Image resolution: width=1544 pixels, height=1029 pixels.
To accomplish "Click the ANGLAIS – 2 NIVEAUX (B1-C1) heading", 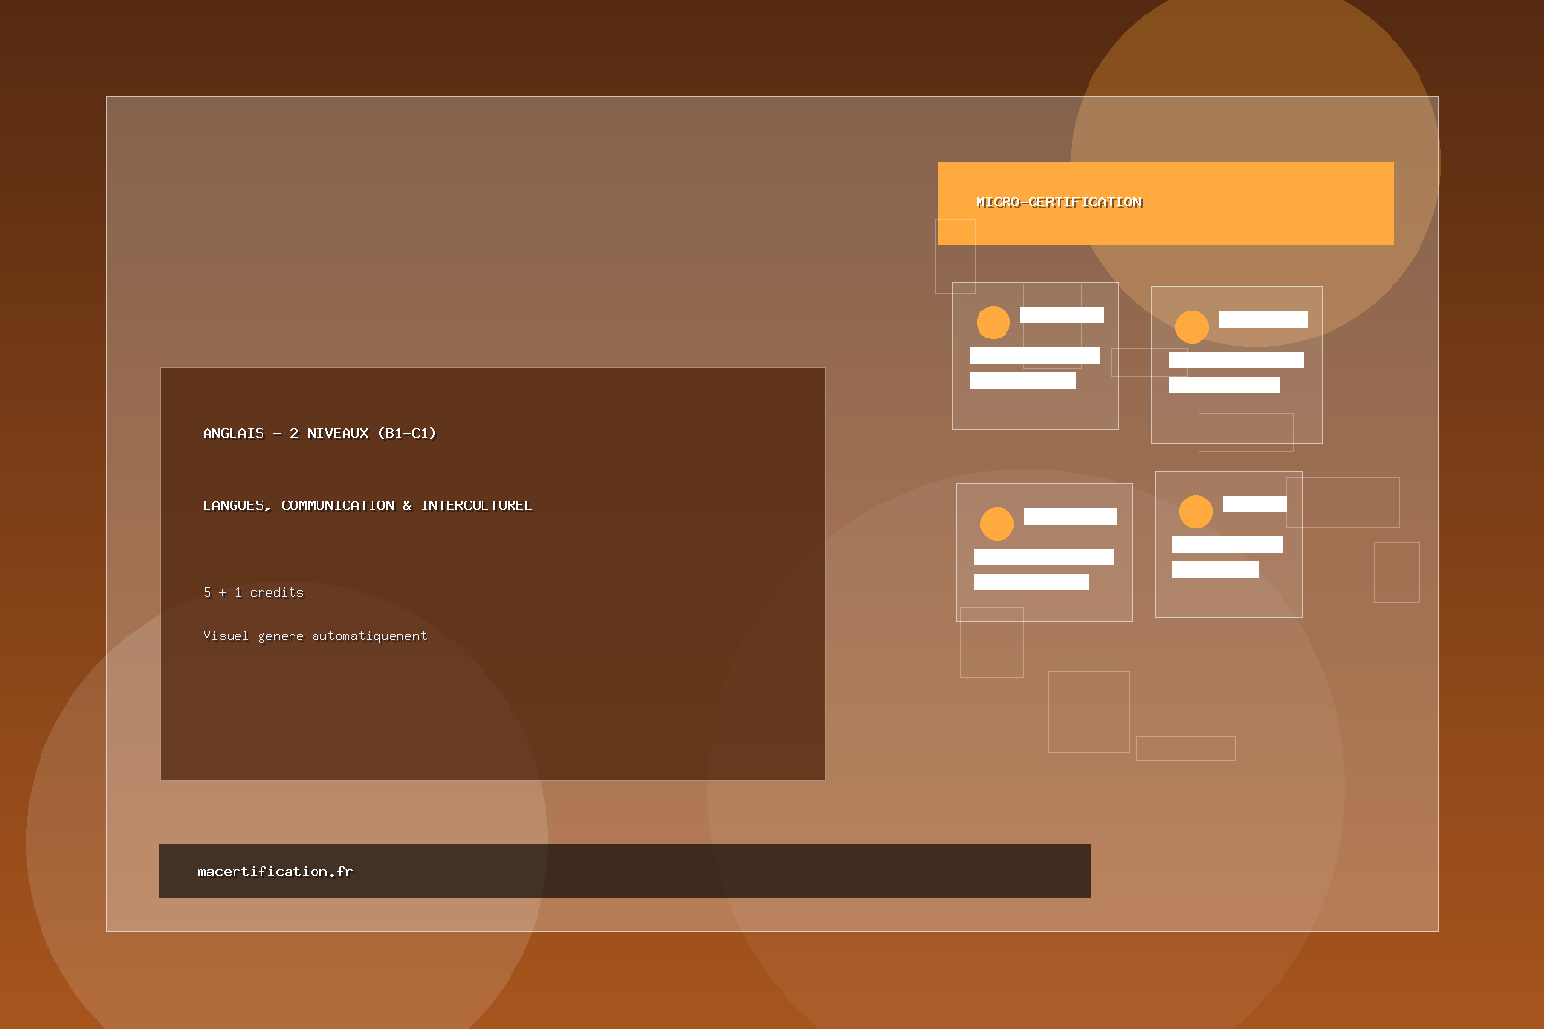I will (319, 433).
